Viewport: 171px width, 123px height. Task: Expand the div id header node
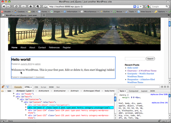click(x=14, y=94)
